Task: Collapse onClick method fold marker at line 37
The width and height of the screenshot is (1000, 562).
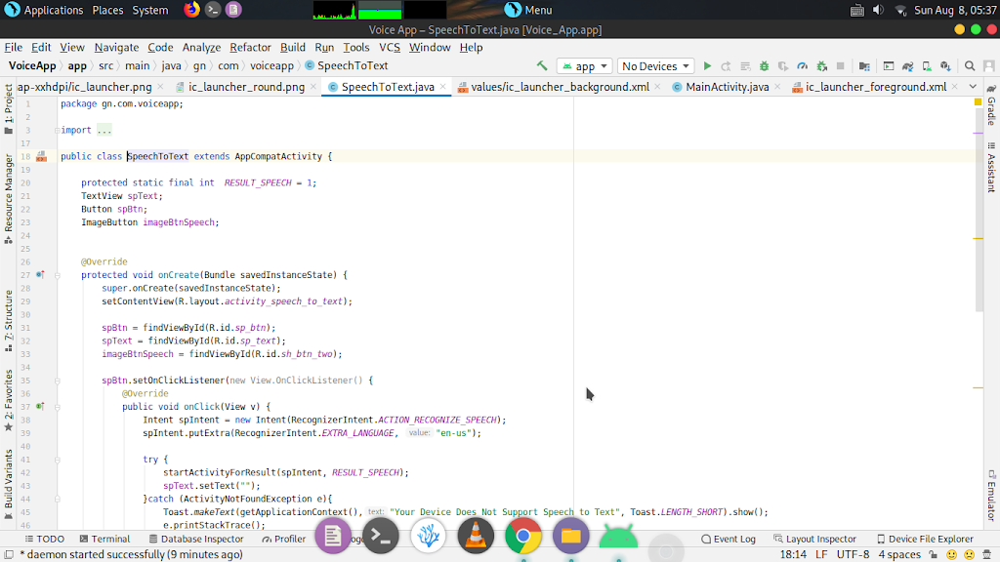Action: tap(57, 407)
